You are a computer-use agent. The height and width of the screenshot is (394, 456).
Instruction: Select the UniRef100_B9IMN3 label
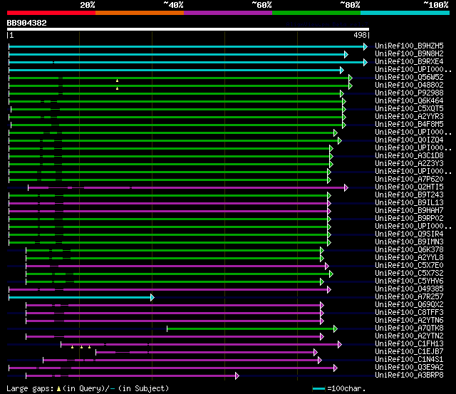point(409,242)
